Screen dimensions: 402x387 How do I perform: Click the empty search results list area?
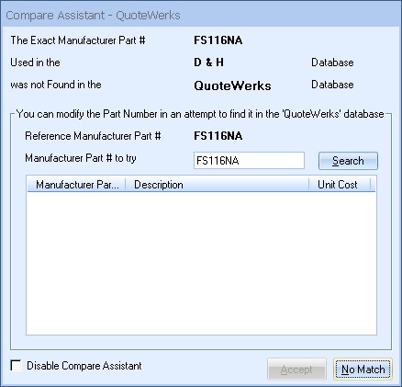201,264
